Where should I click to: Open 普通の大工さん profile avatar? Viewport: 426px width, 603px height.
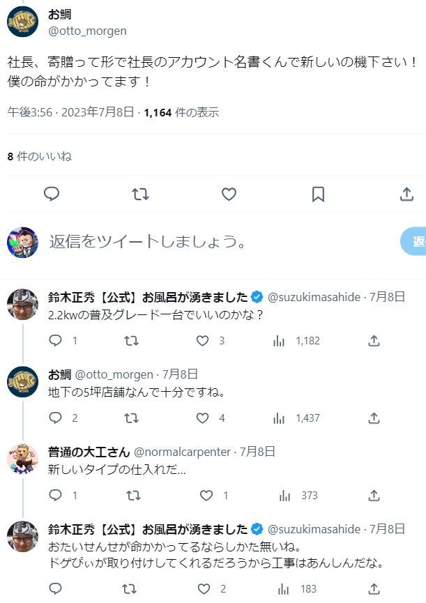(x=22, y=458)
